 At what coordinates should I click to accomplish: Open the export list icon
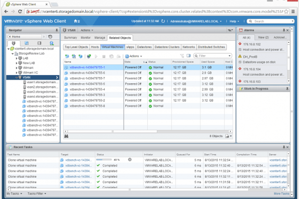point(228,136)
